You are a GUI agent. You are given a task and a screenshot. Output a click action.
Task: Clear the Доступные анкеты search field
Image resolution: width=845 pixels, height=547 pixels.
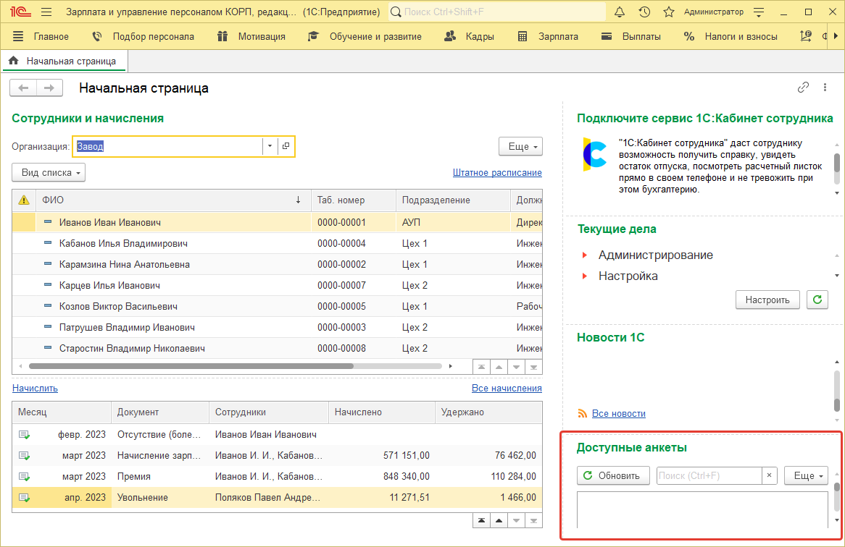tap(769, 475)
